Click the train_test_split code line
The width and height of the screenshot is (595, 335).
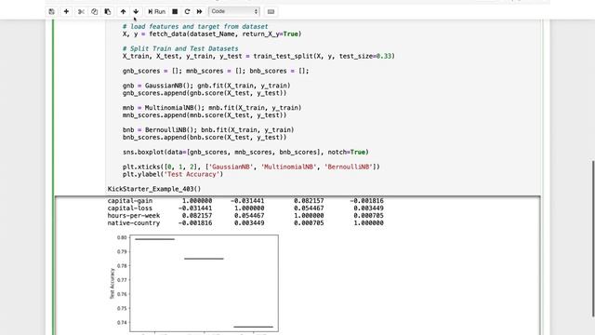[x=258, y=56]
